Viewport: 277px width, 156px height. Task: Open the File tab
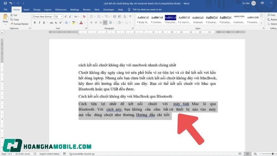click(6, 10)
